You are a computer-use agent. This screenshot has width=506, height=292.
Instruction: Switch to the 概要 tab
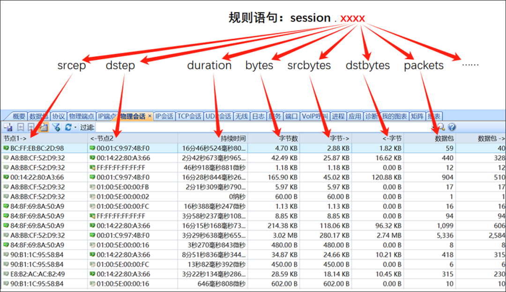click(19, 116)
